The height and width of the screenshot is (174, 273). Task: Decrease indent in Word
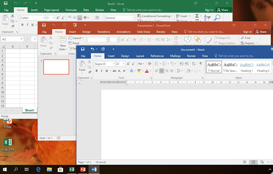pos(181,64)
